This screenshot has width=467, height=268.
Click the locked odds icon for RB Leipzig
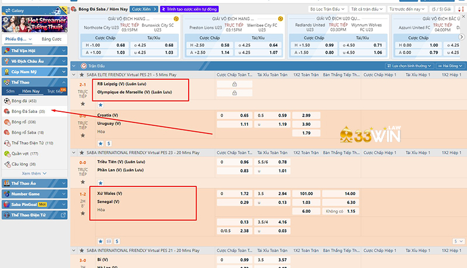click(x=234, y=84)
